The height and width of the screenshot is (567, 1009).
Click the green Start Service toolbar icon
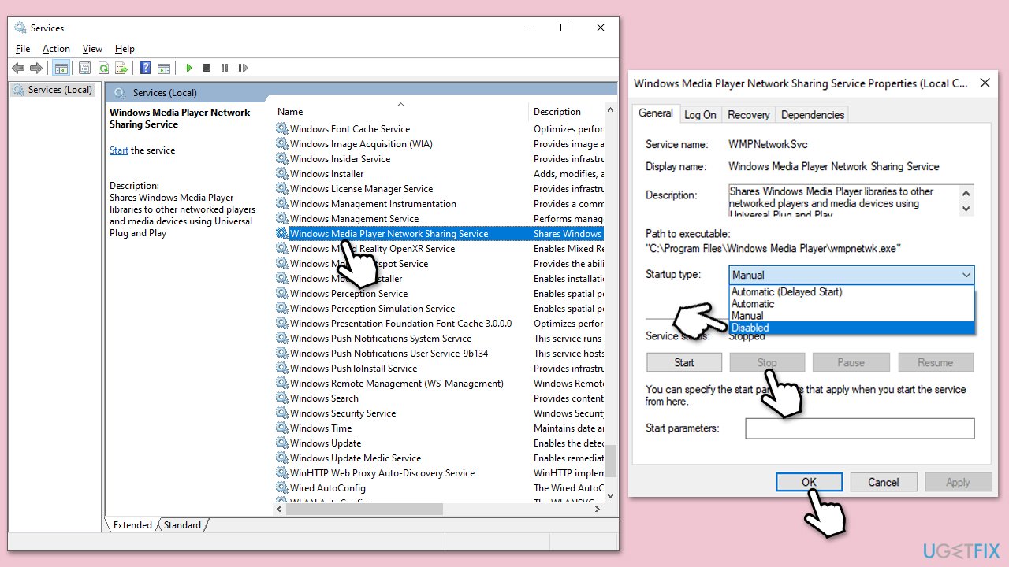(x=188, y=69)
